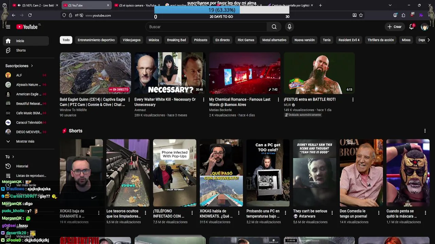Image resolution: width=435 pixels, height=244 pixels.
Task: Open the Shorts section three-dot menu
Action: [x=425, y=131]
